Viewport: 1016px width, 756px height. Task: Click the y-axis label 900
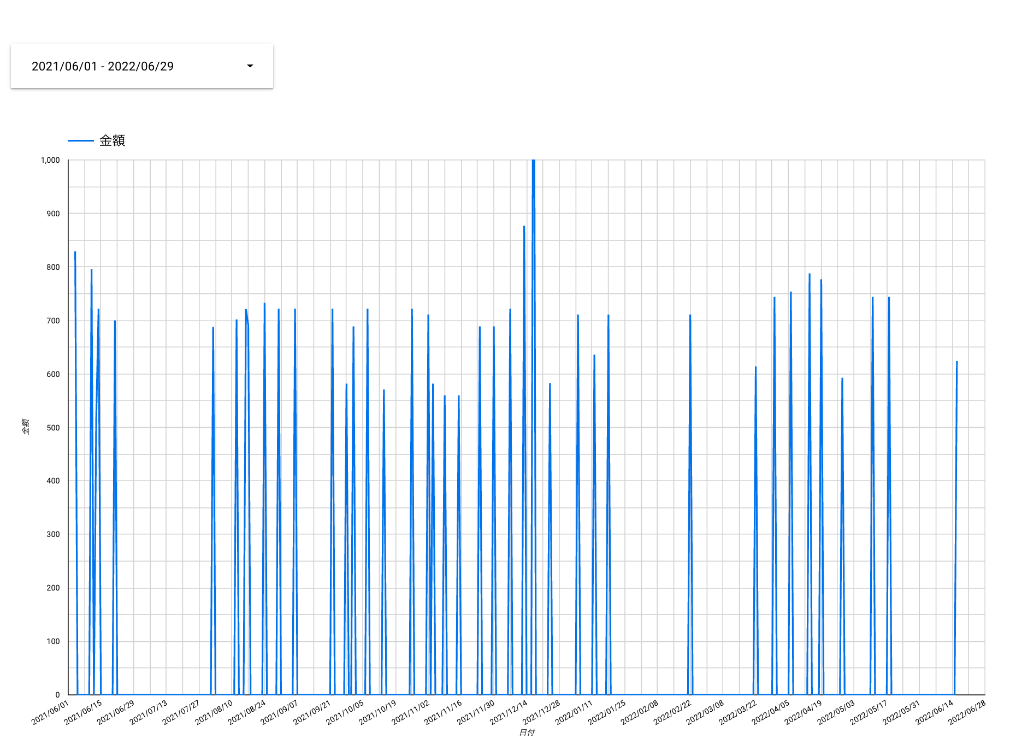point(53,214)
